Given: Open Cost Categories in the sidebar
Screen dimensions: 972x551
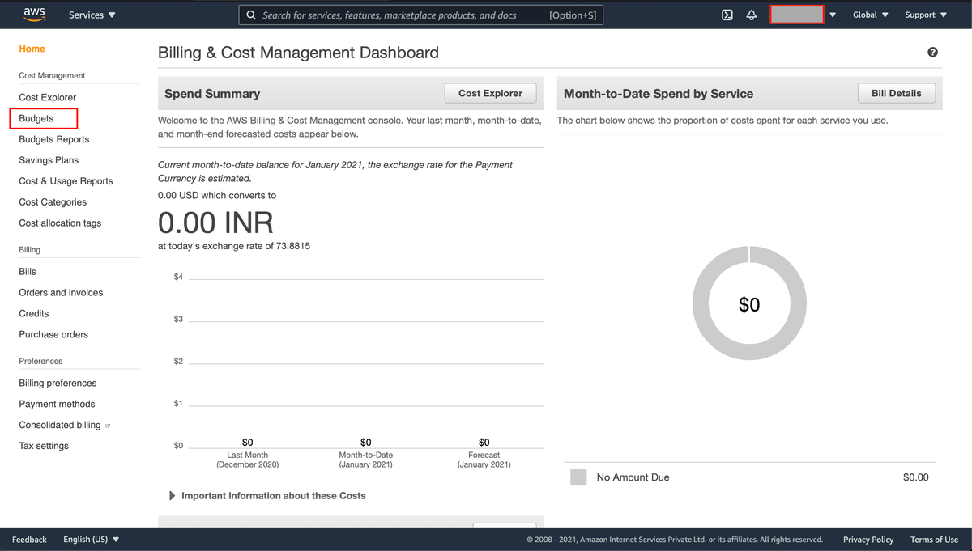Looking at the screenshot, I should [53, 202].
